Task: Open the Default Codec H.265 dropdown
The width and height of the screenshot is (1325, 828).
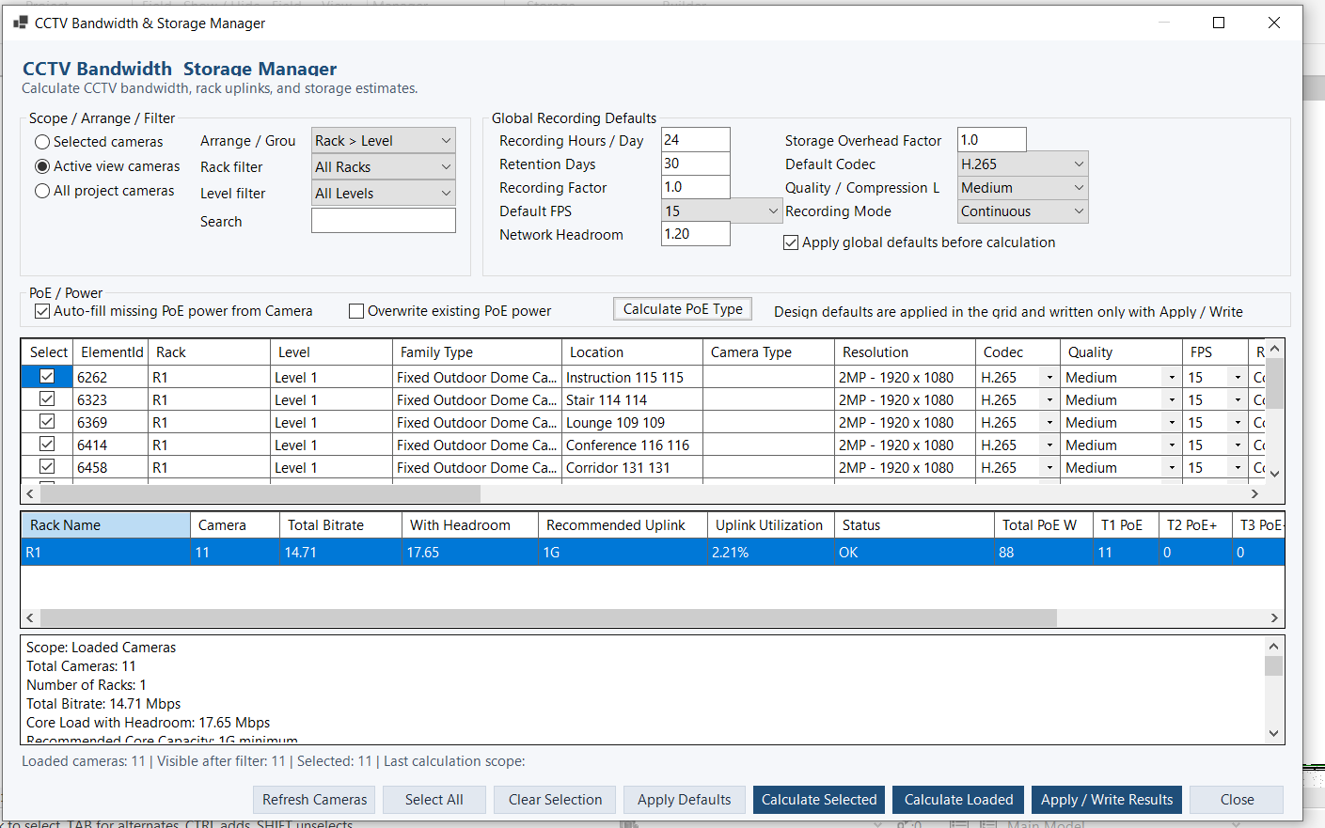Action: click(x=1023, y=164)
